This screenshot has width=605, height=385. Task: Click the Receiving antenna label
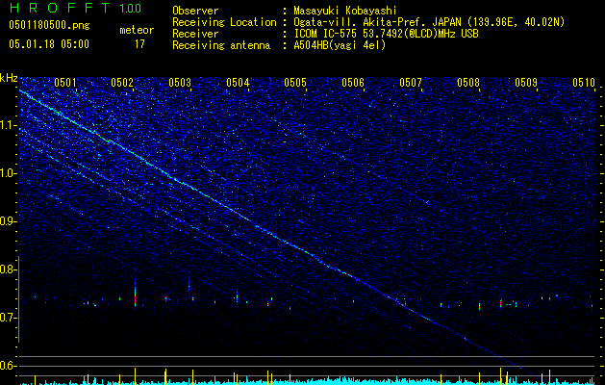(221, 45)
